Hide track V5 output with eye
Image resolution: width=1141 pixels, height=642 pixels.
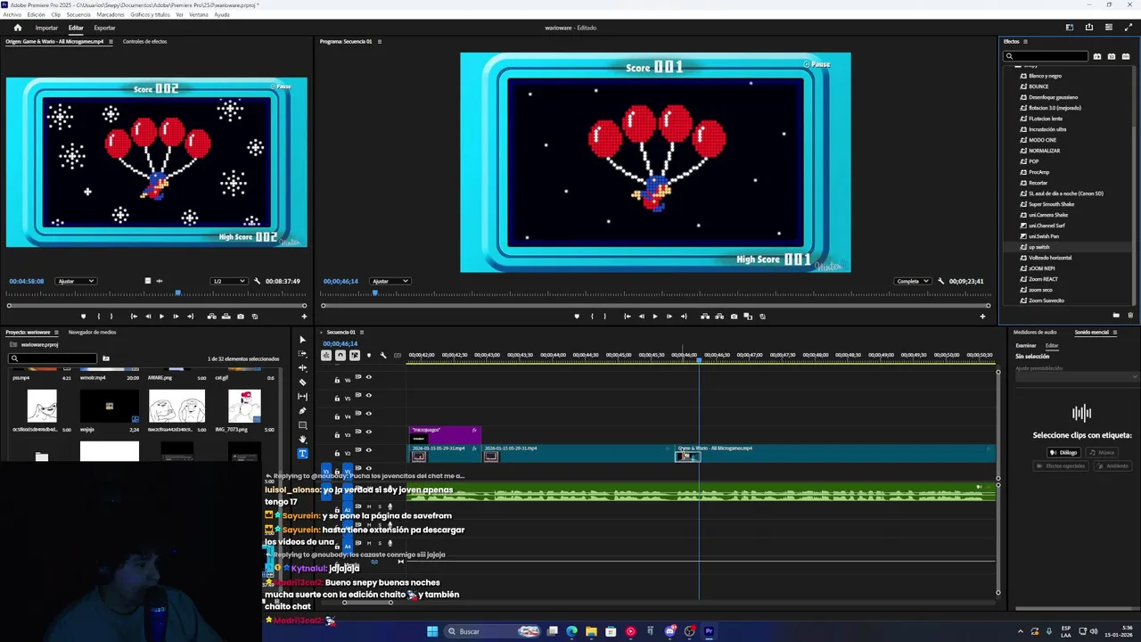369,395
